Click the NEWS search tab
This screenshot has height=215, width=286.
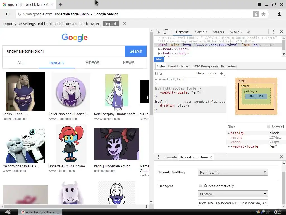128,63
